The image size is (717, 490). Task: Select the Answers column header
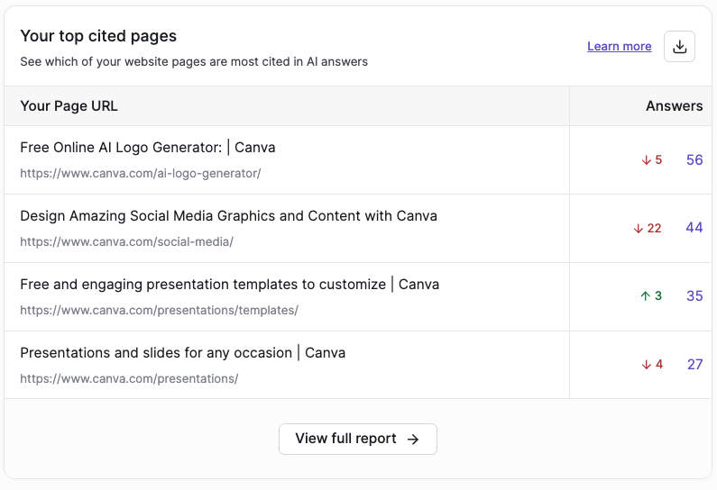coord(674,106)
